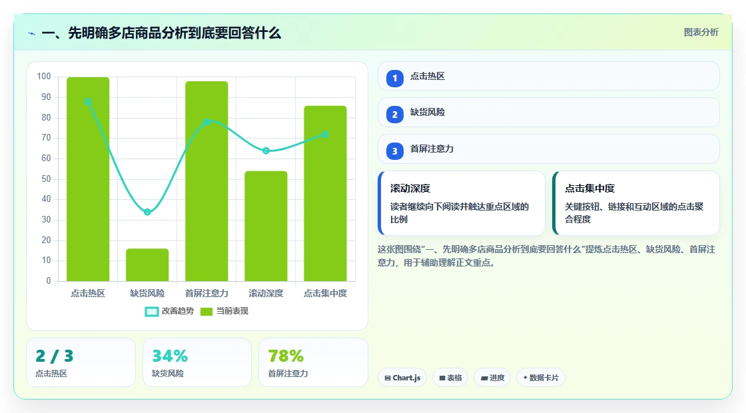
Task: Click the section title 一、先明确多店商品分析到底要回答什么
Action: click(x=161, y=33)
